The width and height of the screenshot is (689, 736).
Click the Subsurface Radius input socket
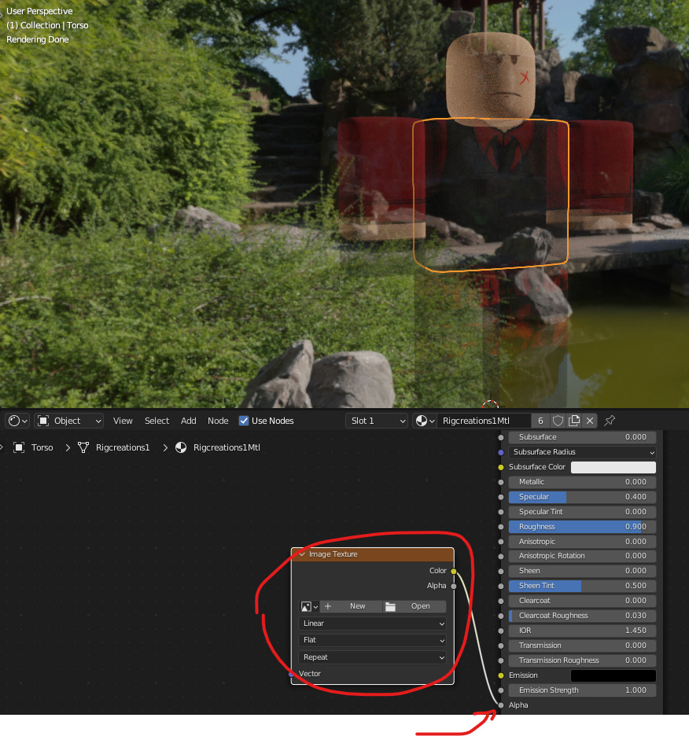tap(501, 452)
